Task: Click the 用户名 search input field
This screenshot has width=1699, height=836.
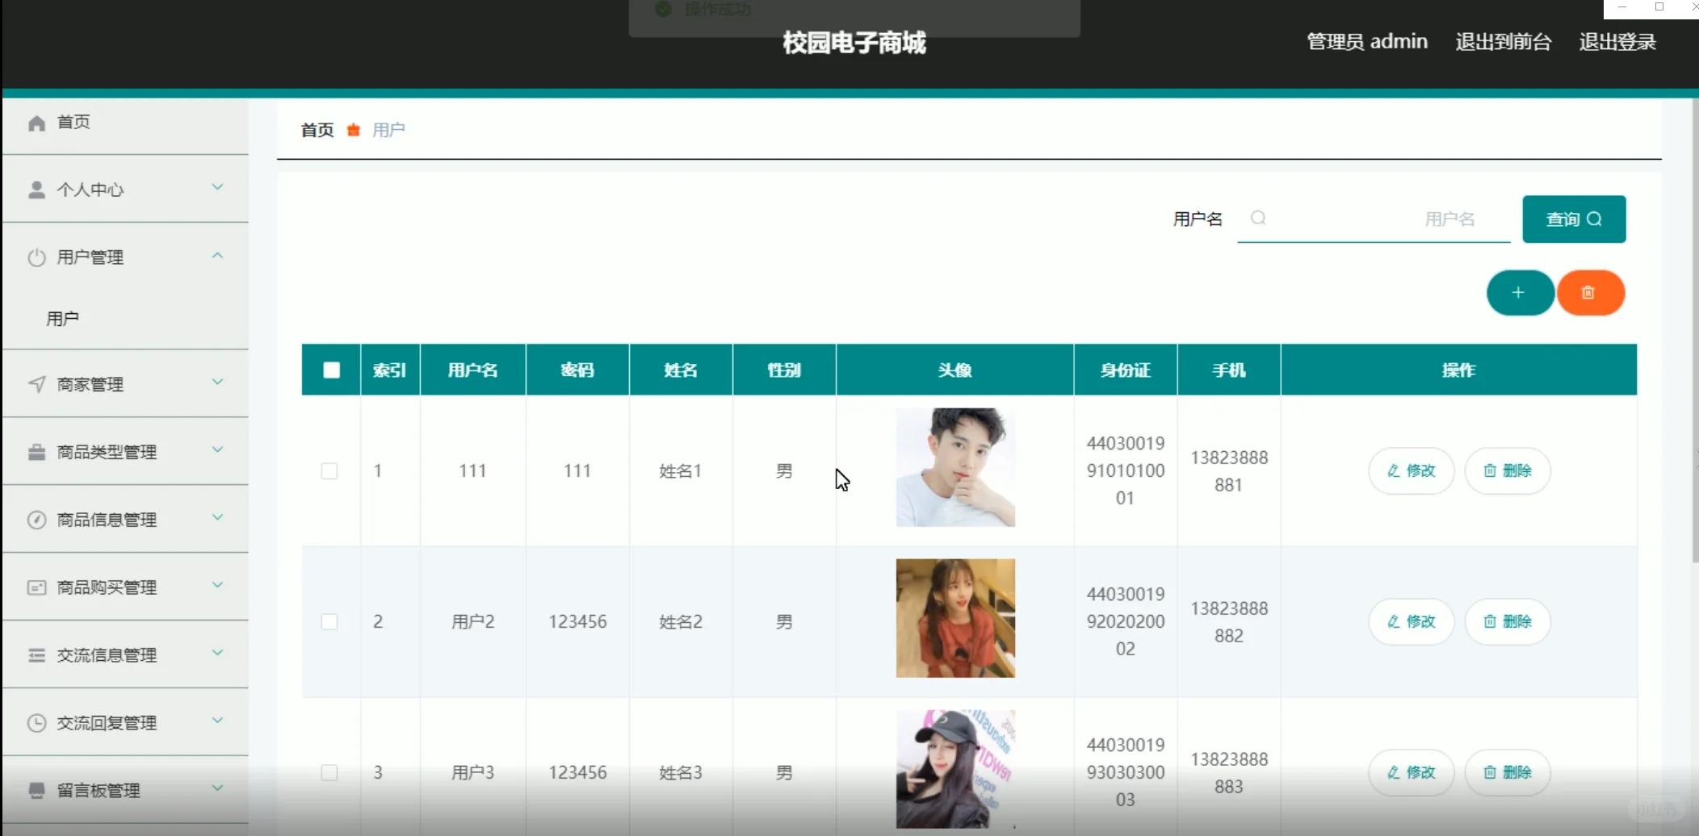Action: tap(1373, 219)
